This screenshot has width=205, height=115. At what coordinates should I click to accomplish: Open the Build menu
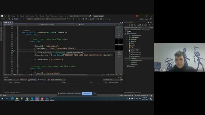tap(27, 16)
